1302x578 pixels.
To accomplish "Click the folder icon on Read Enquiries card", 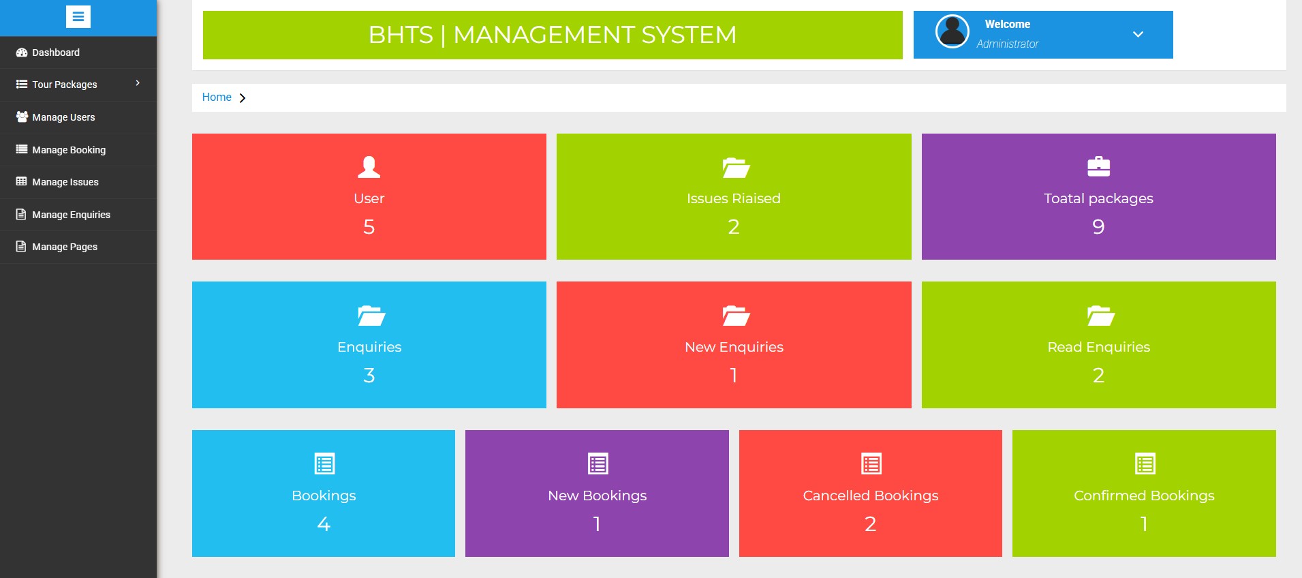I will coord(1101,316).
